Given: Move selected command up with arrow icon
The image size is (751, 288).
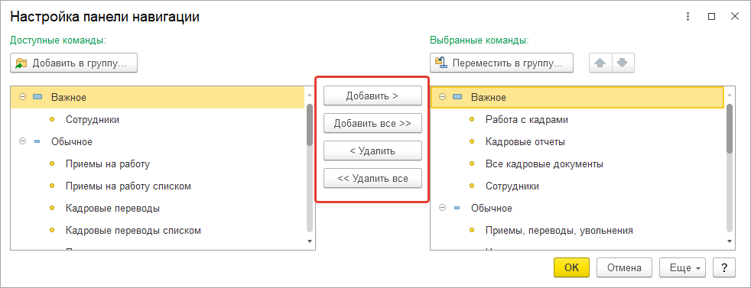Looking at the screenshot, I should pyautogui.click(x=600, y=63).
